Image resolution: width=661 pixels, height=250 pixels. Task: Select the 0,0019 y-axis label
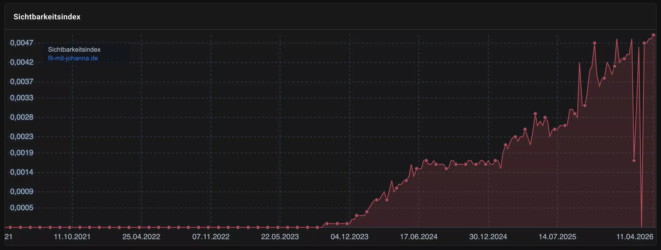(22, 153)
